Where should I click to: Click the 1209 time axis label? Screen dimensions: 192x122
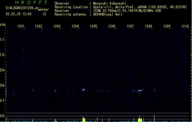click(x=167, y=26)
